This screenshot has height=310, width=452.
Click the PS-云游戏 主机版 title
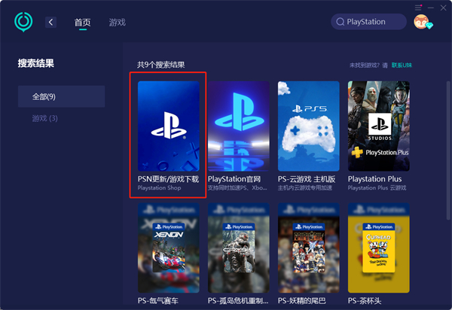[307, 179]
